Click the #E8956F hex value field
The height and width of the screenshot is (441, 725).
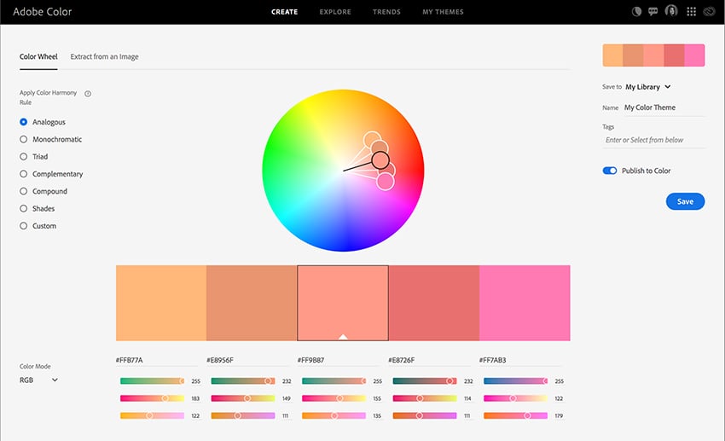coord(247,360)
